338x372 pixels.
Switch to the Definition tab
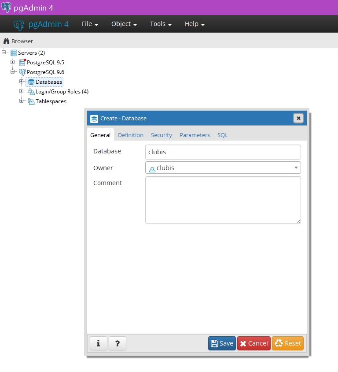point(131,135)
